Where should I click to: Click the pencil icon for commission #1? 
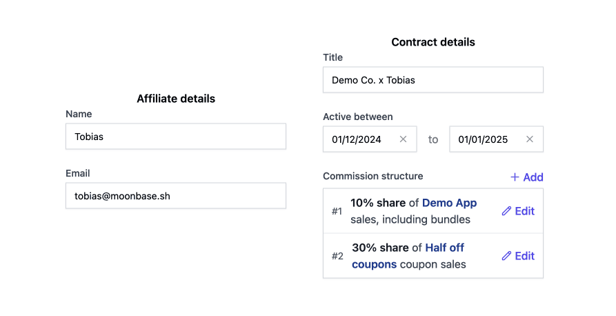click(x=506, y=211)
